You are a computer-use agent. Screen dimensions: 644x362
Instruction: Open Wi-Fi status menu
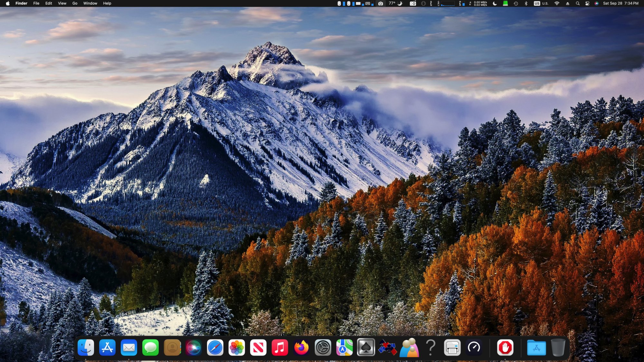coord(557,4)
